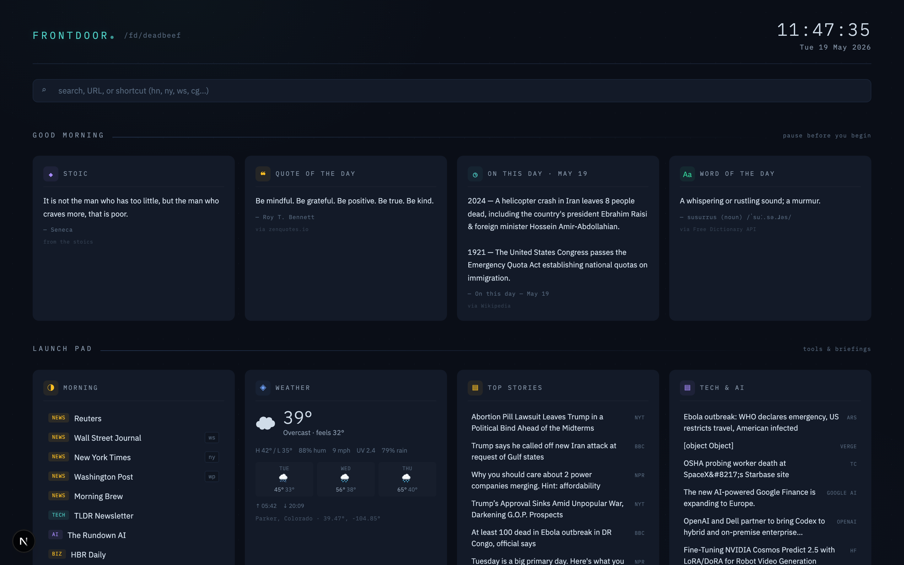This screenshot has height=565, width=904.
Task: Click the ny shortcut badge
Action: (212, 457)
